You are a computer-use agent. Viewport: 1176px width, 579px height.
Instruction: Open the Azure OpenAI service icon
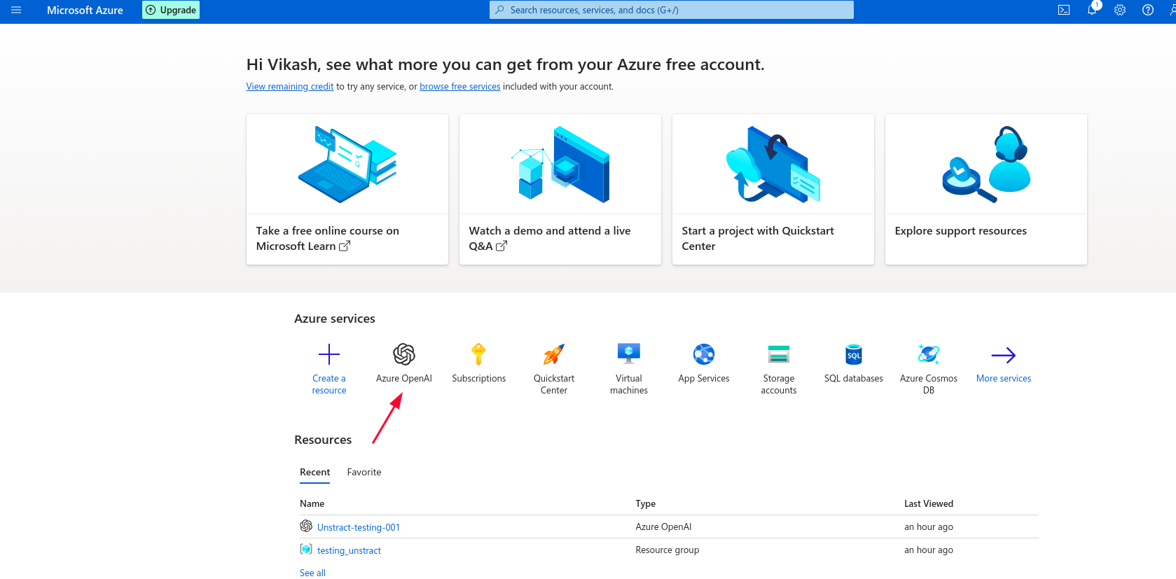404,354
